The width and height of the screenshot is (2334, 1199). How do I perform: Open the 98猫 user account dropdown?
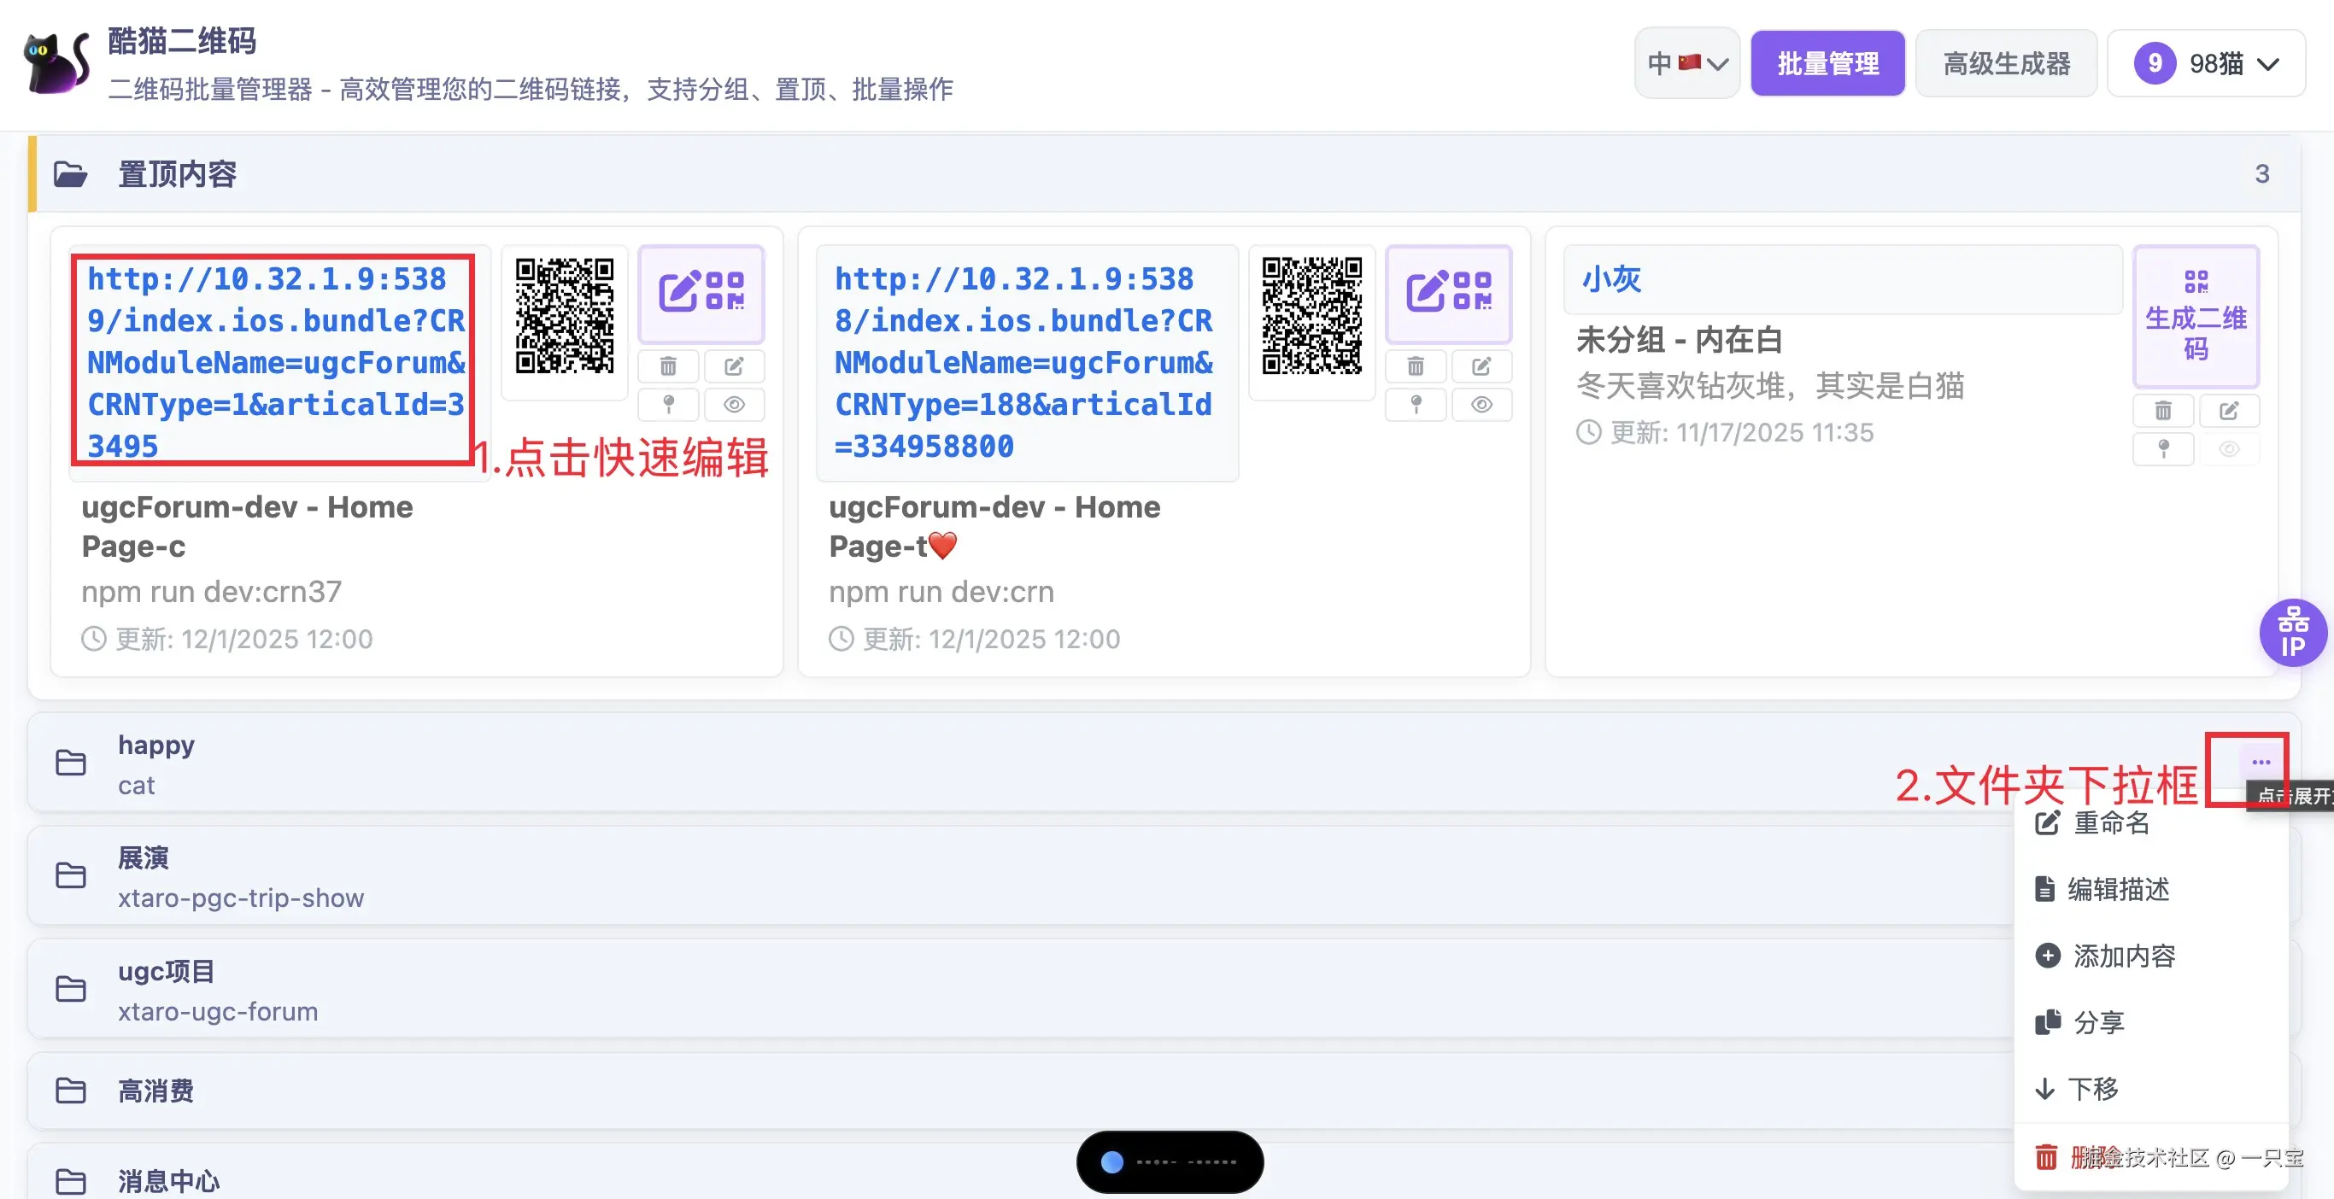2205,63
